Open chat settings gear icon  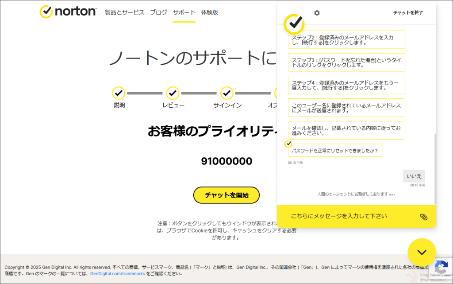[x=317, y=13]
